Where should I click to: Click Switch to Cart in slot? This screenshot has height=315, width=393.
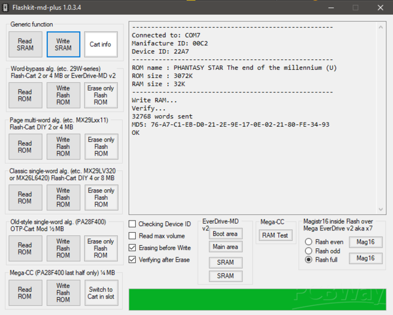[101, 293]
